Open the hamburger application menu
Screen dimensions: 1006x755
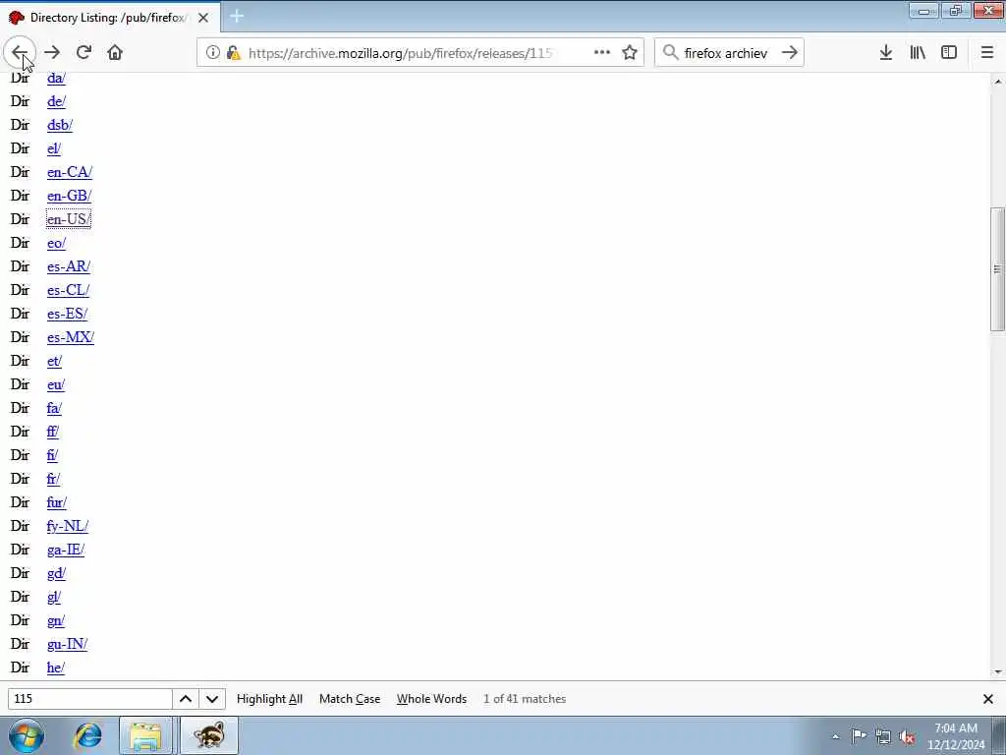(x=987, y=53)
